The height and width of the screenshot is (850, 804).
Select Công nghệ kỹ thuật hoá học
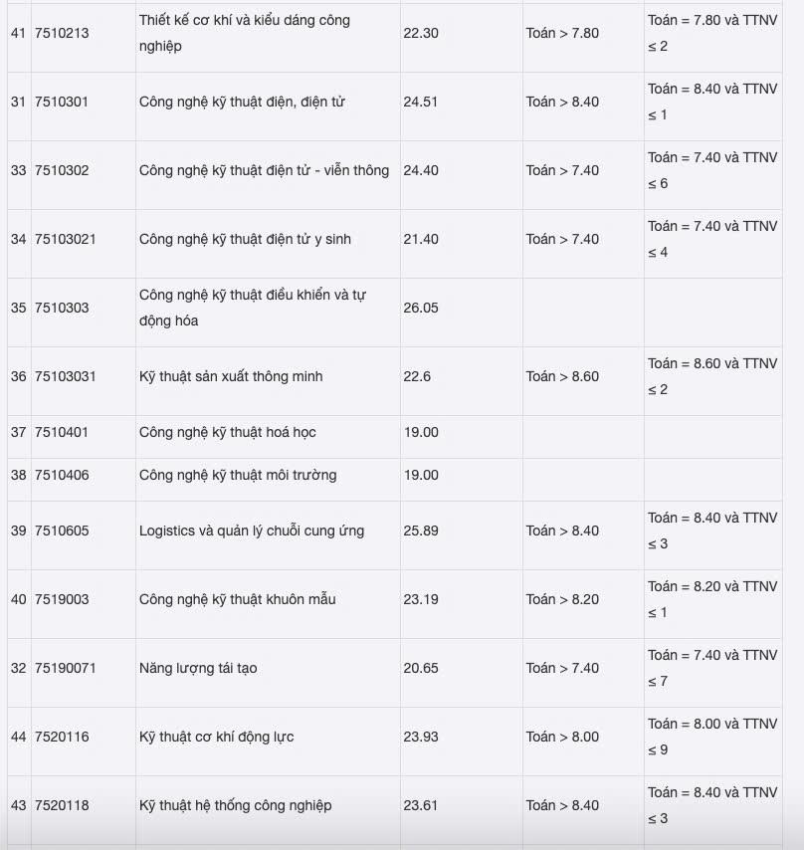coord(227,432)
